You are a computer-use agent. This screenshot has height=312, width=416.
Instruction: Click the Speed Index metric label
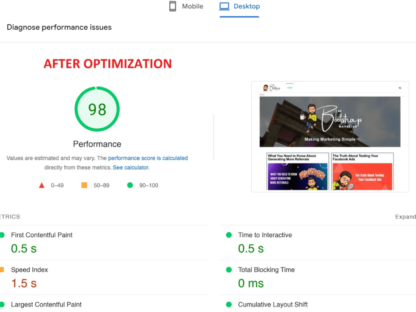pyautogui.click(x=30, y=270)
